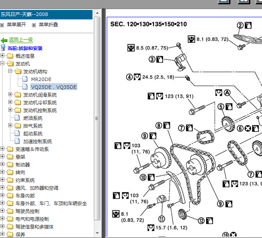Click the 发动机控制系统 folder icon
The image size is (262, 238).
tap(18, 110)
